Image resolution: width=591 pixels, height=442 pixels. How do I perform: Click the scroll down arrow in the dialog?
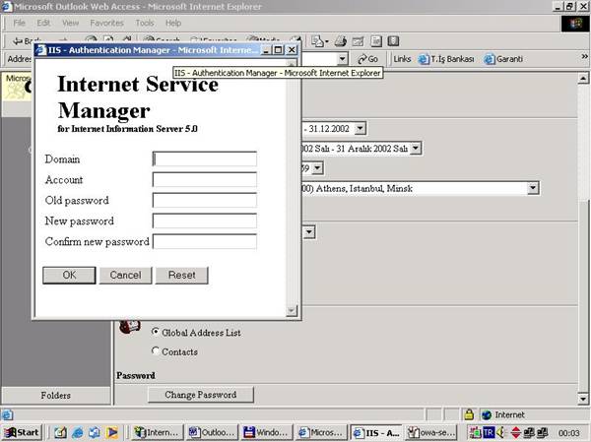[x=292, y=310]
